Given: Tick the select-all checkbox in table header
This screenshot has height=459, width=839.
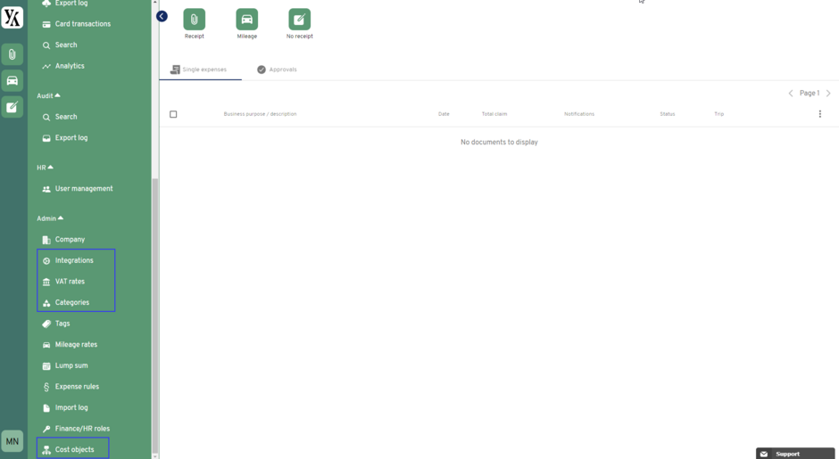Looking at the screenshot, I should click(173, 114).
